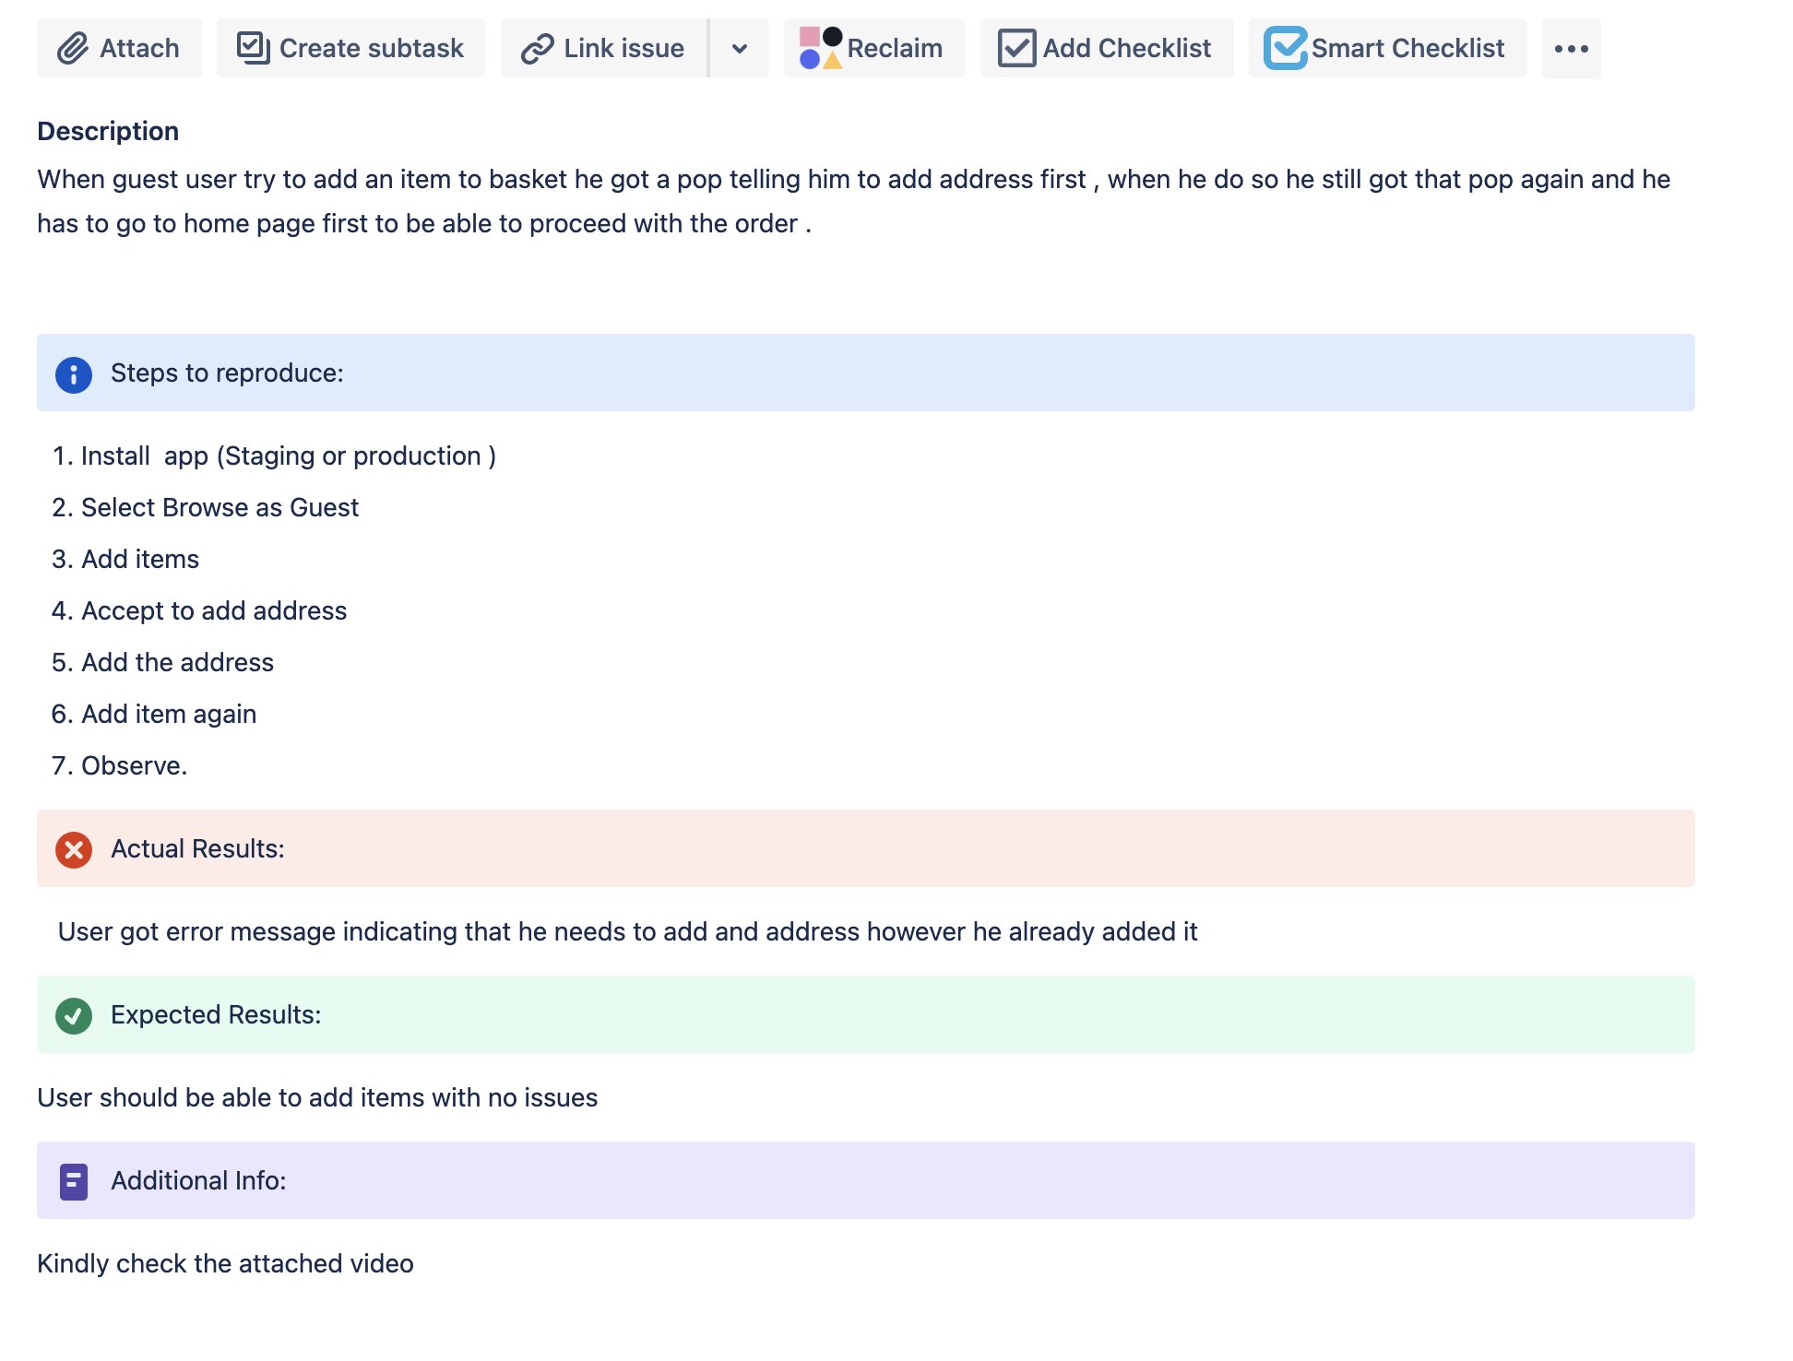Image resolution: width=1793 pixels, height=1361 pixels.
Task: Create a subtask for this issue
Action: pyautogui.click(x=350, y=48)
